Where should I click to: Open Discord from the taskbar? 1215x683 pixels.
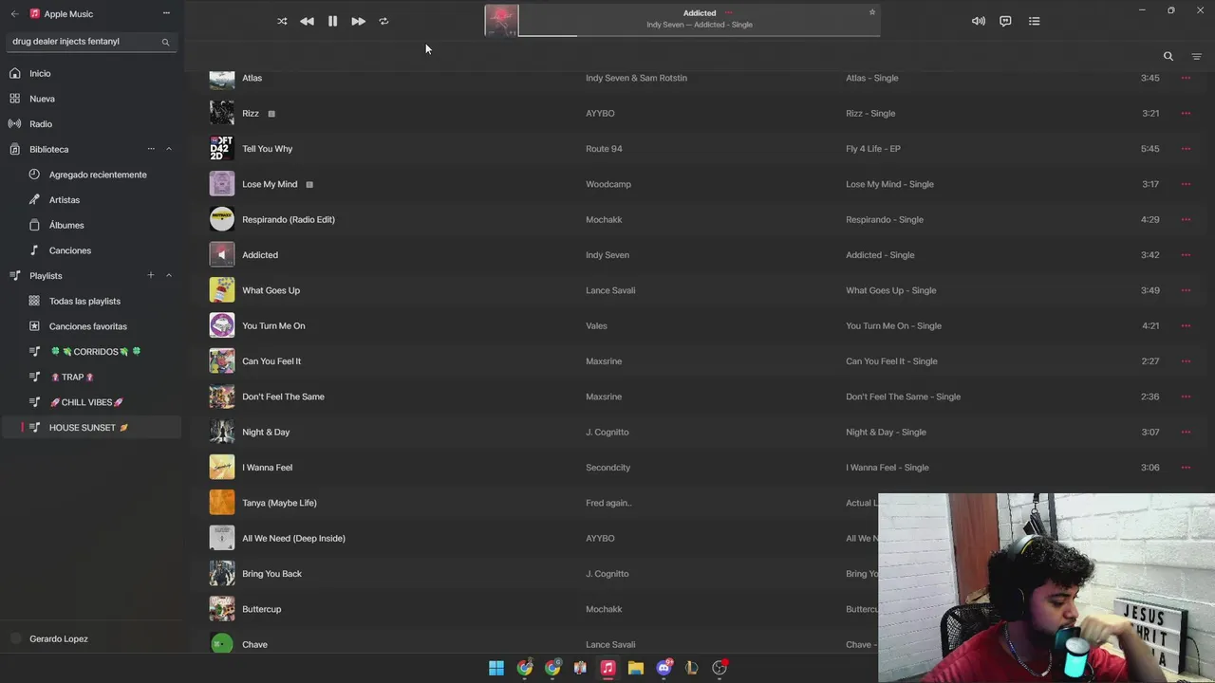coord(664,668)
